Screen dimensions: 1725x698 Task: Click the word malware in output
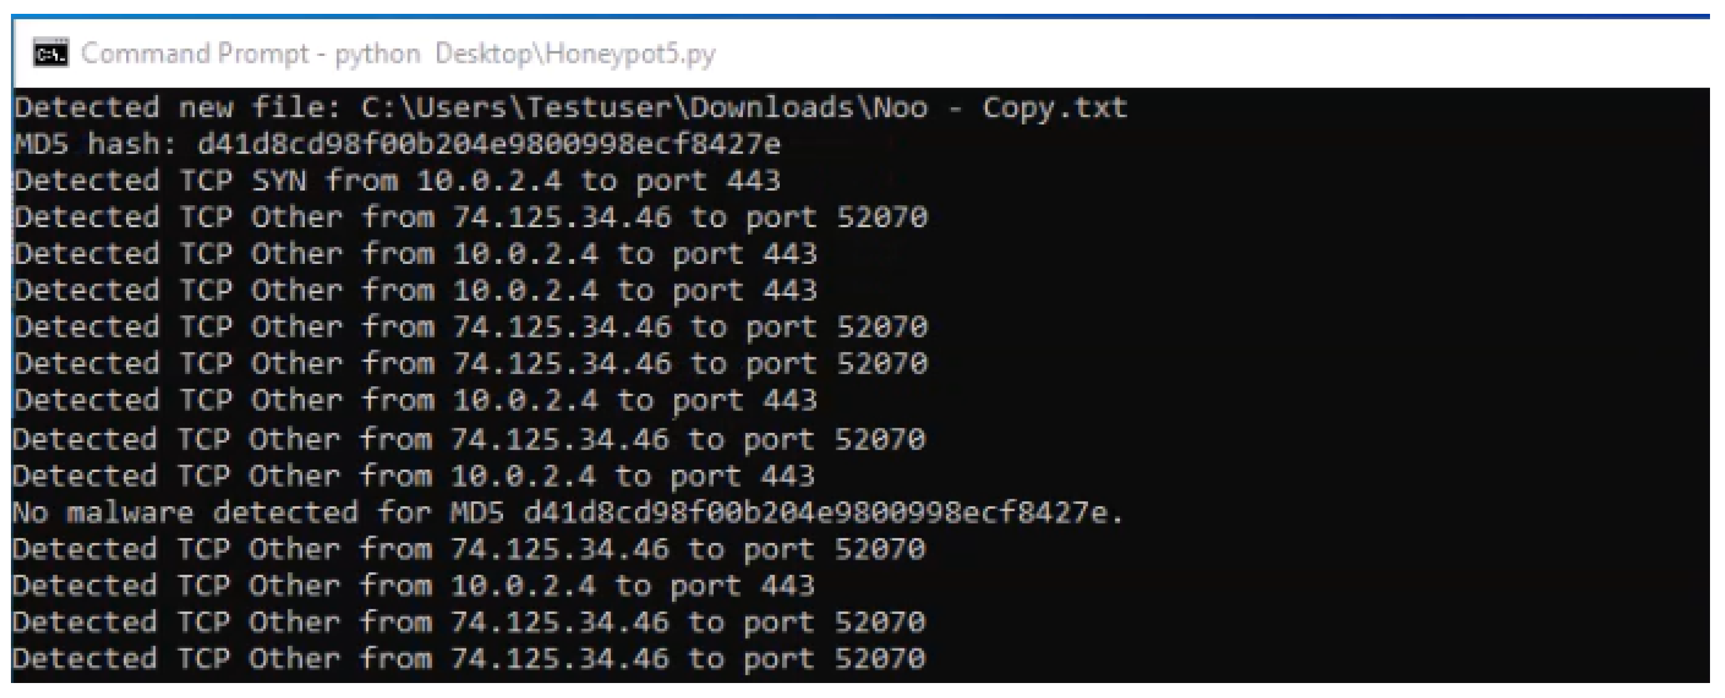(130, 512)
